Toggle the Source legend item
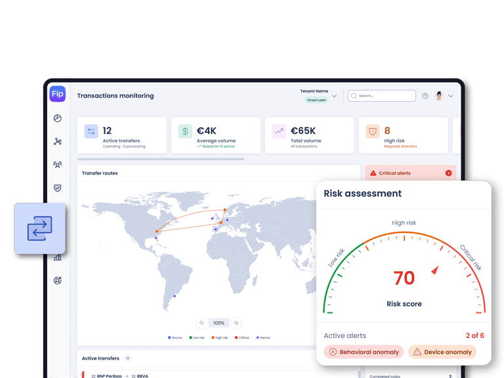The height and width of the screenshot is (378, 504). coord(175,337)
